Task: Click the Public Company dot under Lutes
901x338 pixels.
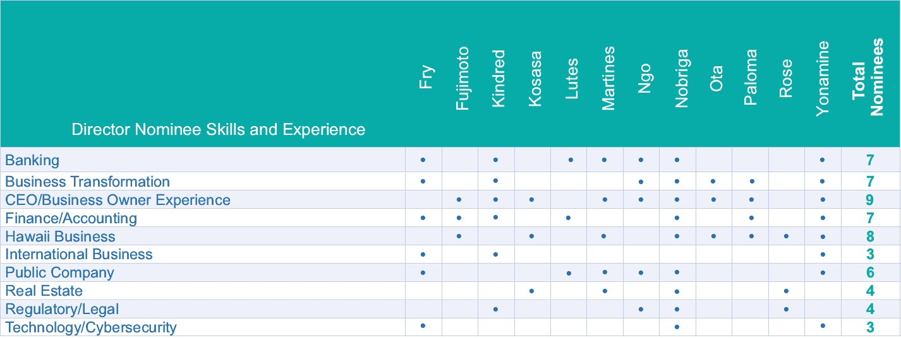Action: click(x=569, y=273)
